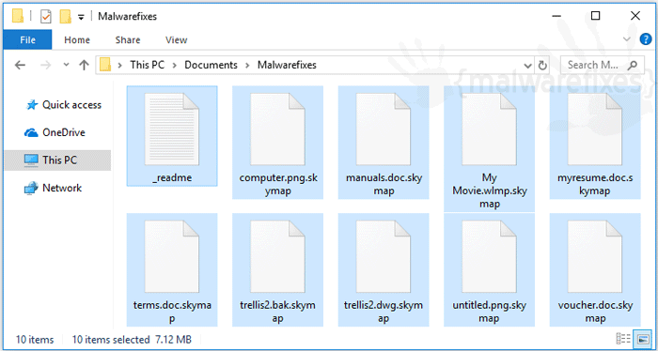Minimize the Malwarefixes window

click(556, 16)
